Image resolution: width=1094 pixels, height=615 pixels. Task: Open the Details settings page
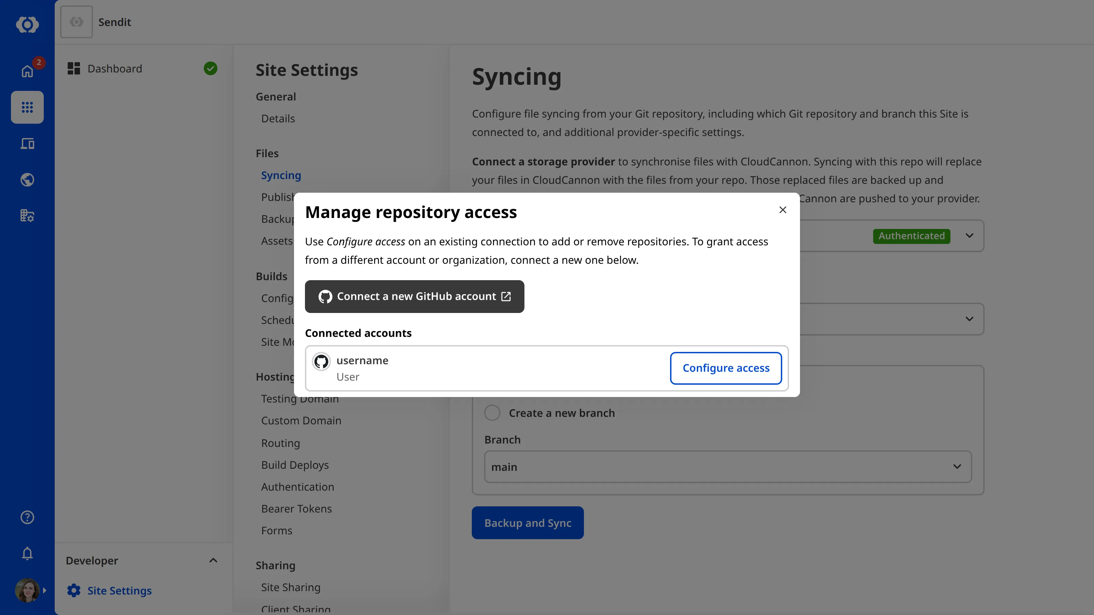278,119
